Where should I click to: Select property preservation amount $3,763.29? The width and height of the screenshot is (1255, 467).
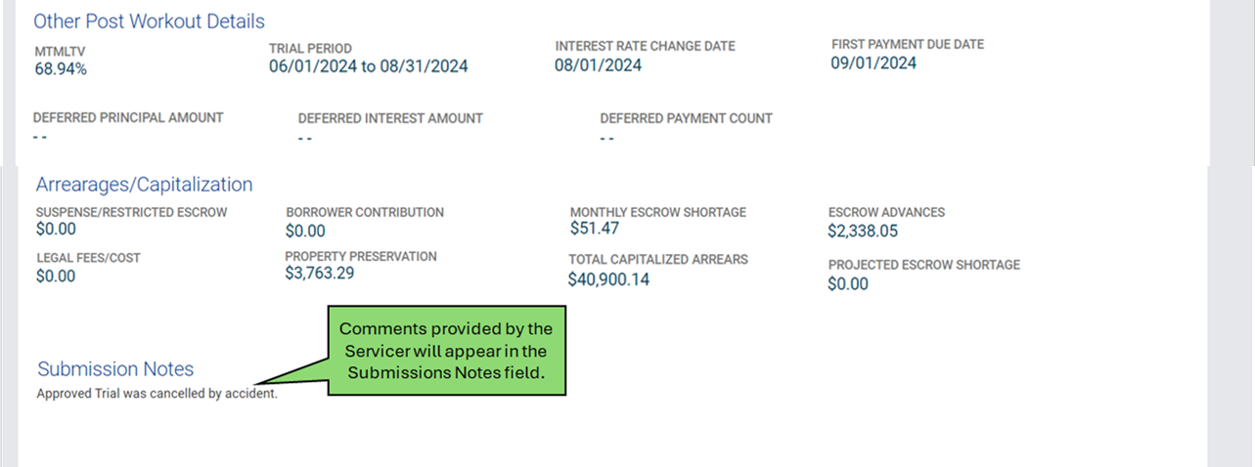[320, 274]
